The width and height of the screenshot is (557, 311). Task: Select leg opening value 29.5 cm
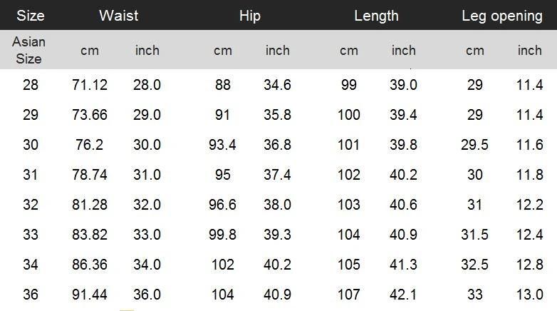[x=474, y=145]
